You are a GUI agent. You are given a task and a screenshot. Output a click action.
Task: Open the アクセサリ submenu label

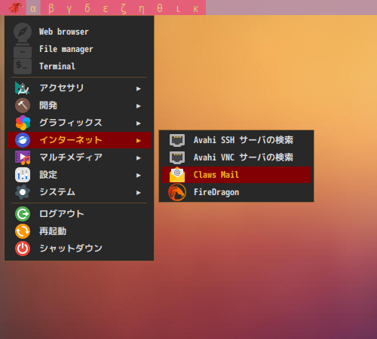[62, 88]
